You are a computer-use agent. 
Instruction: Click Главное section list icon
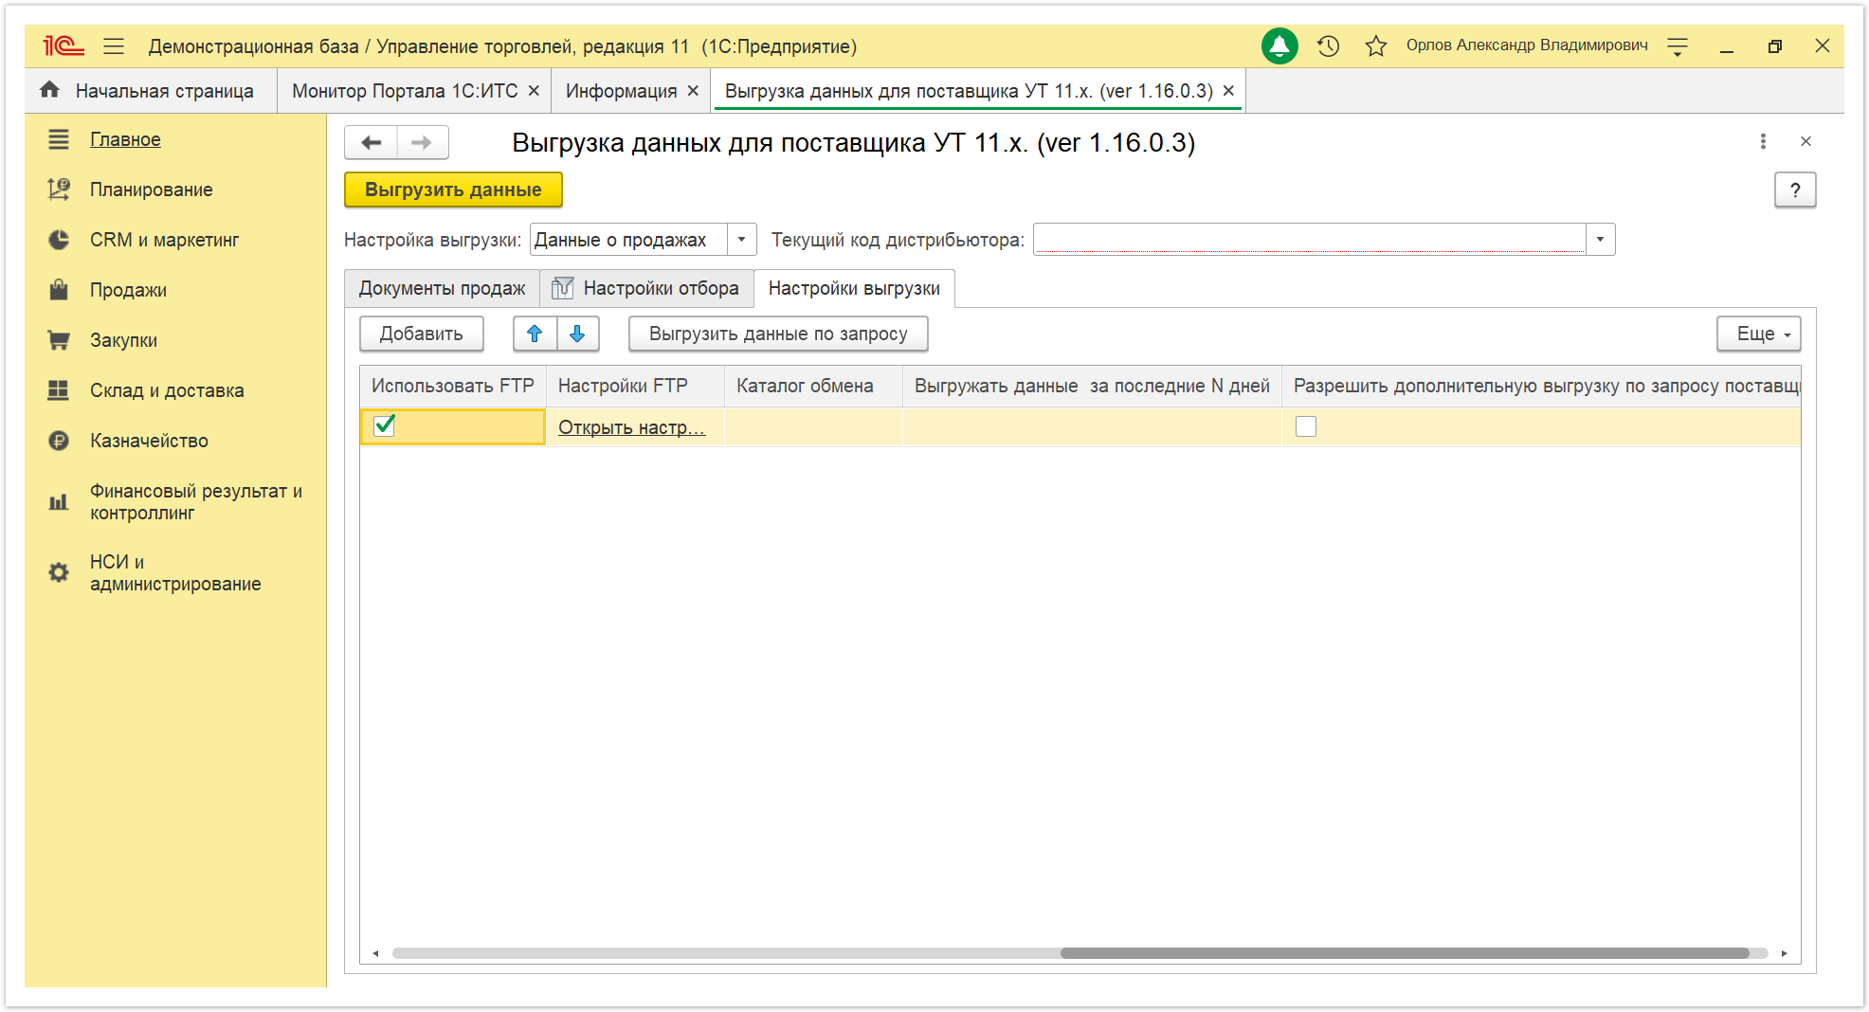(59, 139)
